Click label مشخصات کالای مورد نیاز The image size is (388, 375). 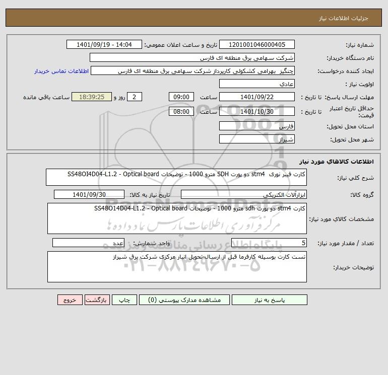click(x=342, y=219)
